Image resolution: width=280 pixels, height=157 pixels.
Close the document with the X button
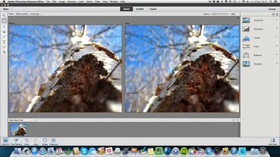pos(238,18)
